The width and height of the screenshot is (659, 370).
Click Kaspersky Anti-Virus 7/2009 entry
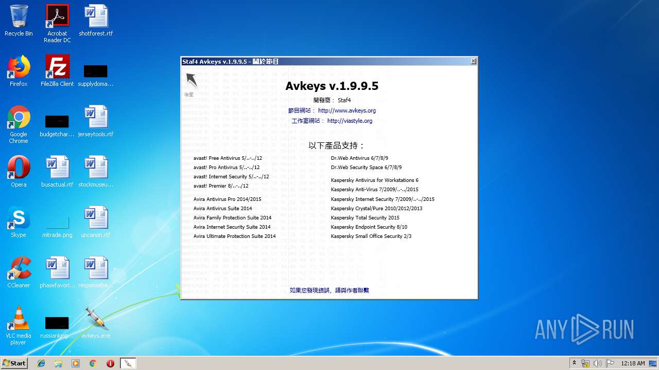point(374,190)
